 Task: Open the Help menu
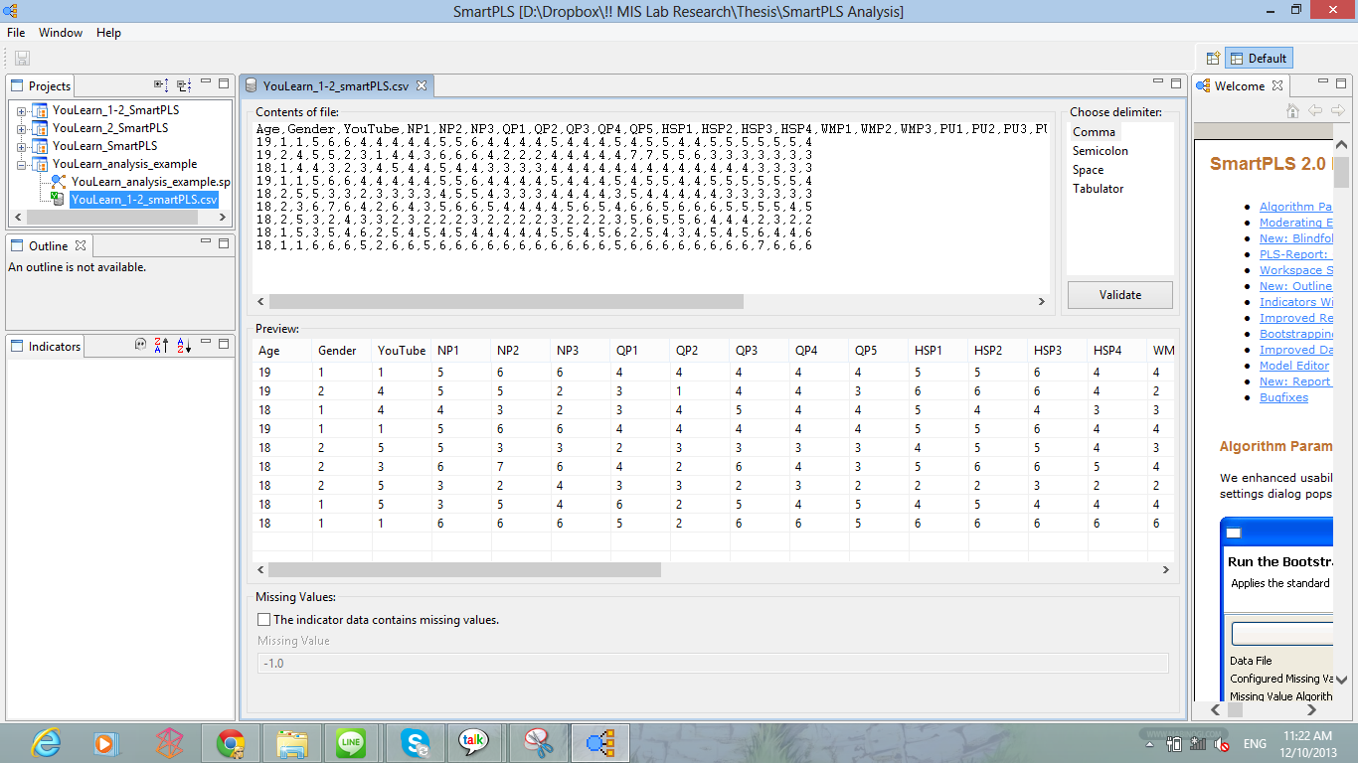(108, 33)
